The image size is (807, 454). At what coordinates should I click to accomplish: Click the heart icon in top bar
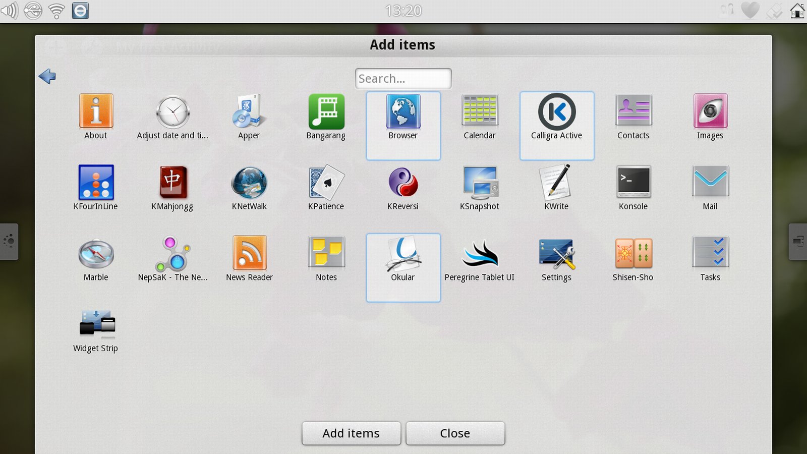click(750, 11)
